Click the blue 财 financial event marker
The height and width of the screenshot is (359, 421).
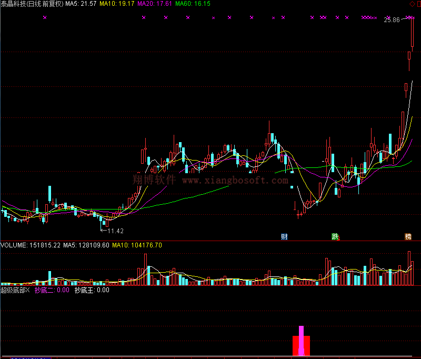284,236
